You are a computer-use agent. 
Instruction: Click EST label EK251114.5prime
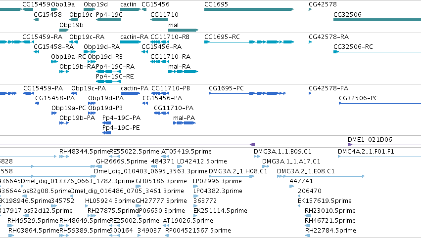point(221,211)
